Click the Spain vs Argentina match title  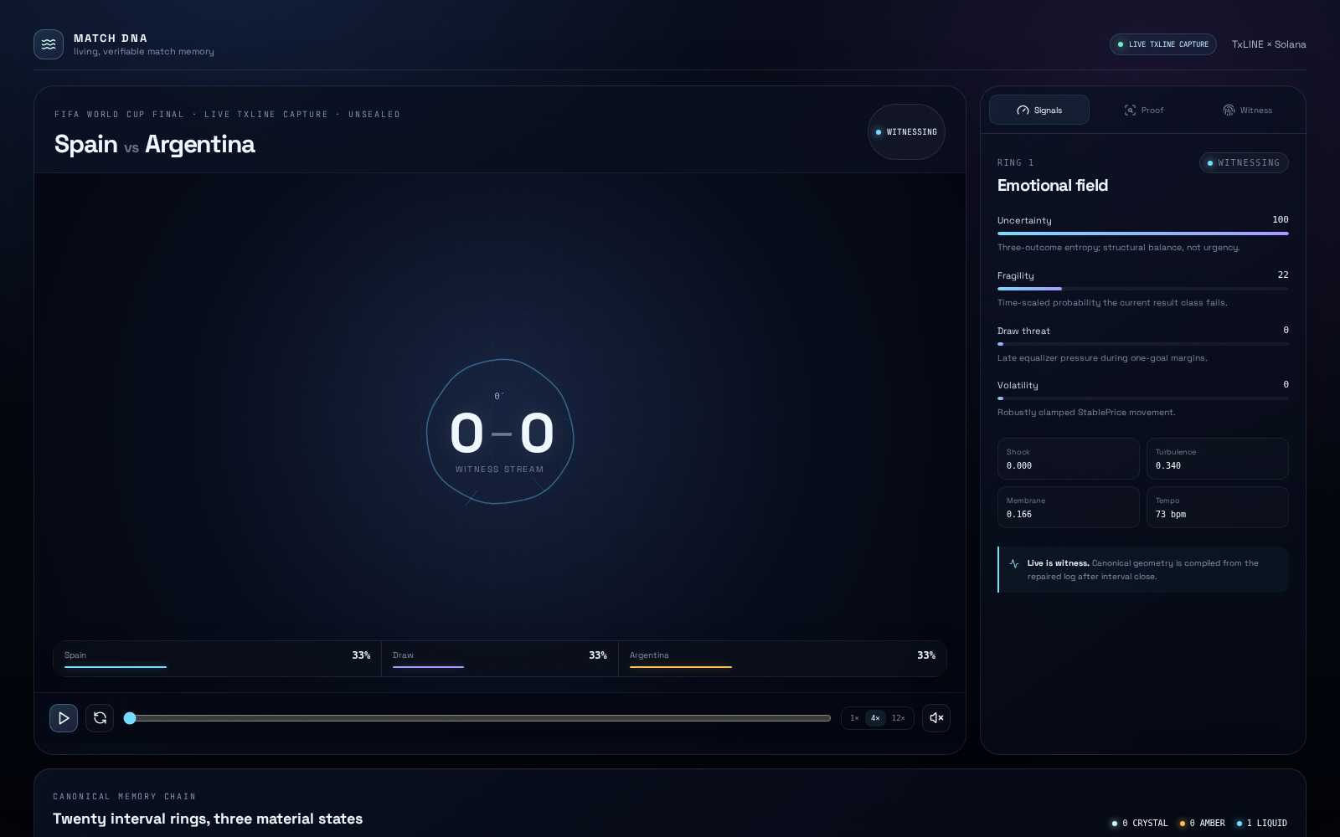click(x=154, y=144)
